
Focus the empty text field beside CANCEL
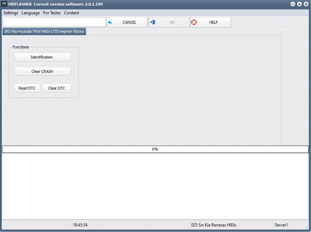click(54, 22)
